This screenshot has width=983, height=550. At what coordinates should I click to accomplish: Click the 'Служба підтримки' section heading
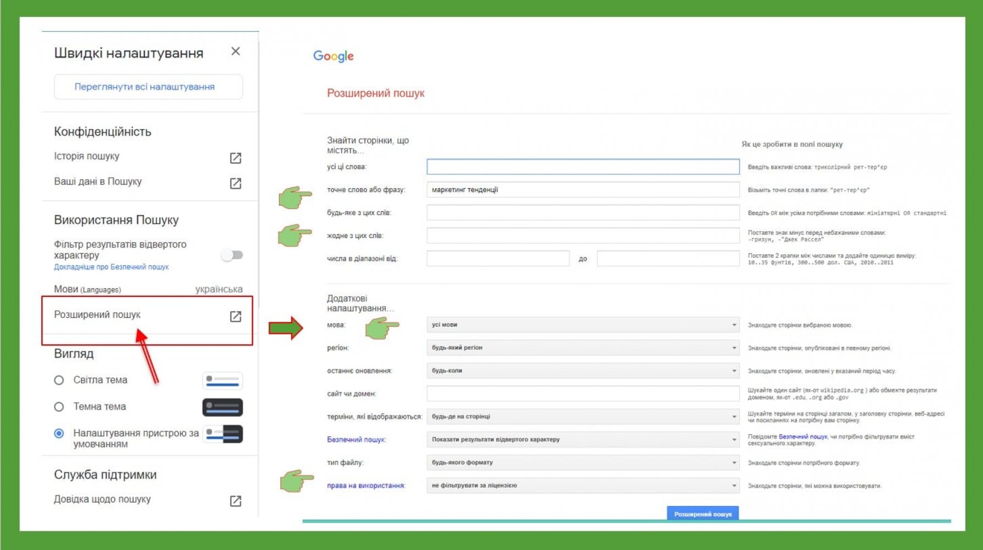[x=105, y=475]
